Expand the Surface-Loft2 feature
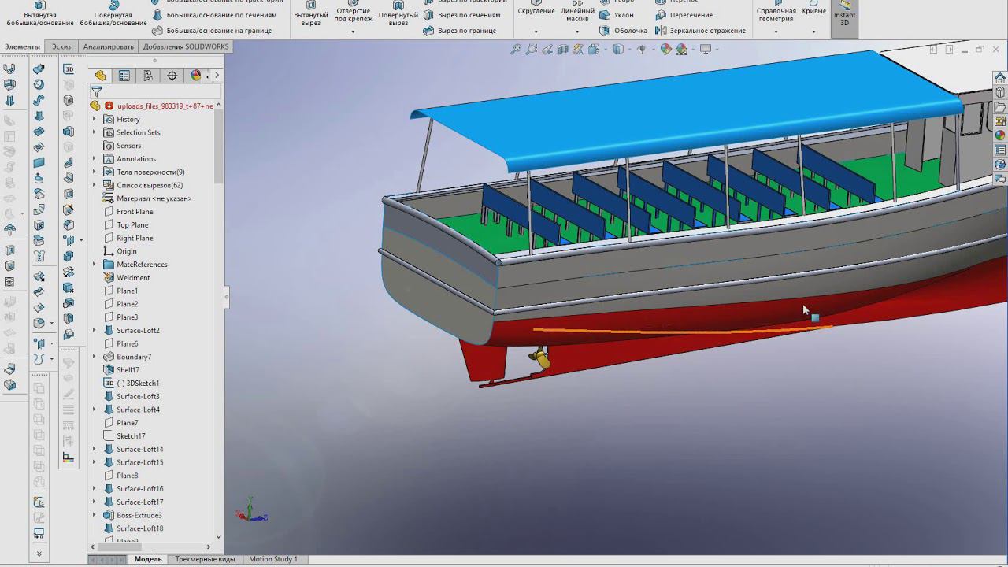1008x567 pixels. pos(94,331)
